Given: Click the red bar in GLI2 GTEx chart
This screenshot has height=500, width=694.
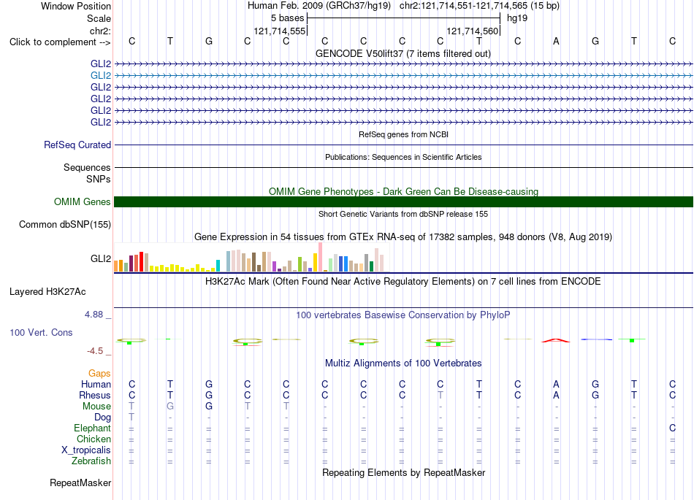Looking at the screenshot, I should click(142, 261).
